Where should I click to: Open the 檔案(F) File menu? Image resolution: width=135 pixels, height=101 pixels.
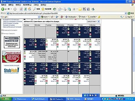(4, 5)
